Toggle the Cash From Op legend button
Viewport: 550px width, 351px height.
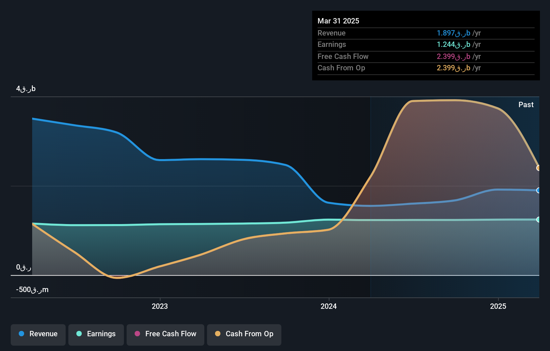pyautogui.click(x=244, y=335)
